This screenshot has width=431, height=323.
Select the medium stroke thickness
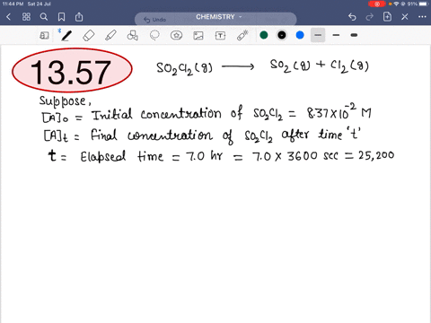pos(336,35)
